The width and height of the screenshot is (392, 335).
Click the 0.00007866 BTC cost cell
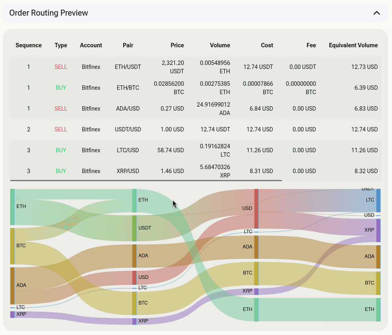pyautogui.click(x=258, y=88)
